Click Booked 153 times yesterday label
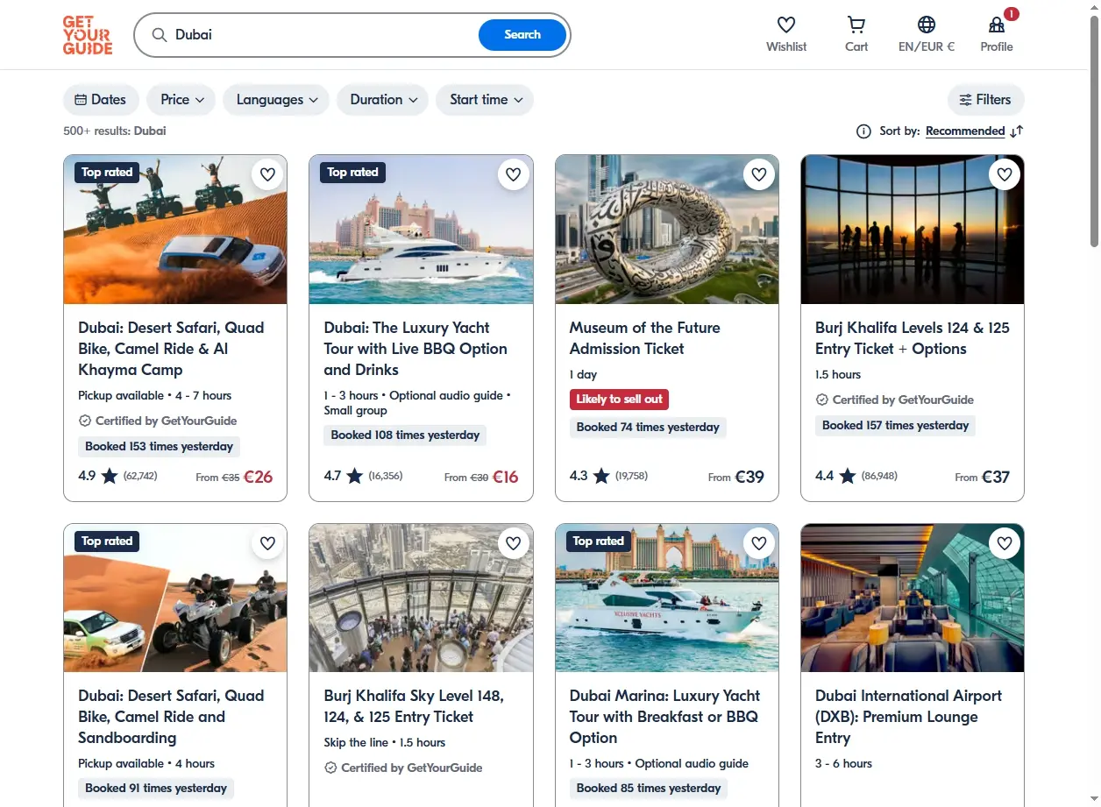 [x=159, y=447]
